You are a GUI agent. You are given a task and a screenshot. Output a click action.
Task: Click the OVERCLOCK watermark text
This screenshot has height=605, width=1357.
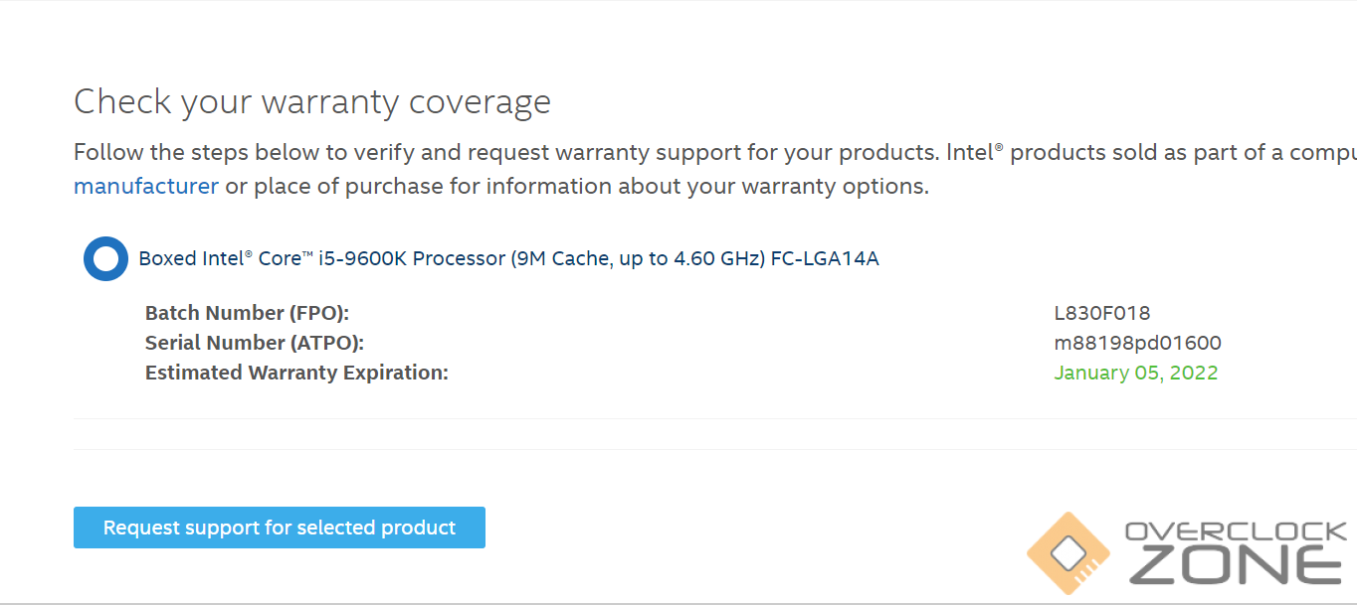(x=1236, y=532)
